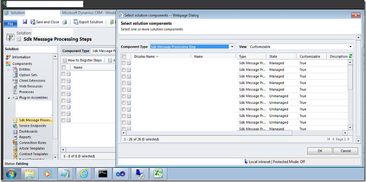The height and width of the screenshot is (182, 366).
Task: Click the Cancel button
Action: 346,151
